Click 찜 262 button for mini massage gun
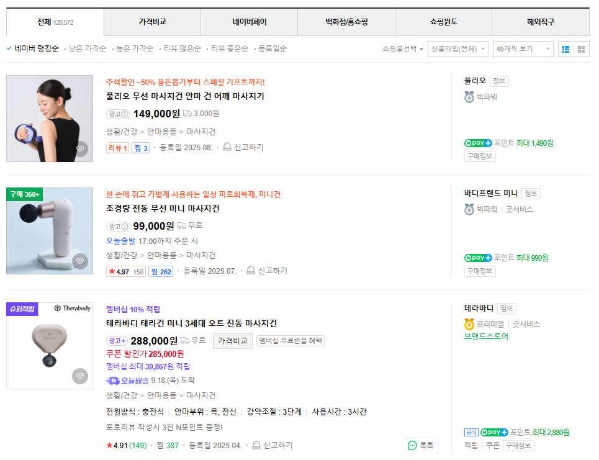This screenshot has width=599, height=460. pos(161,271)
